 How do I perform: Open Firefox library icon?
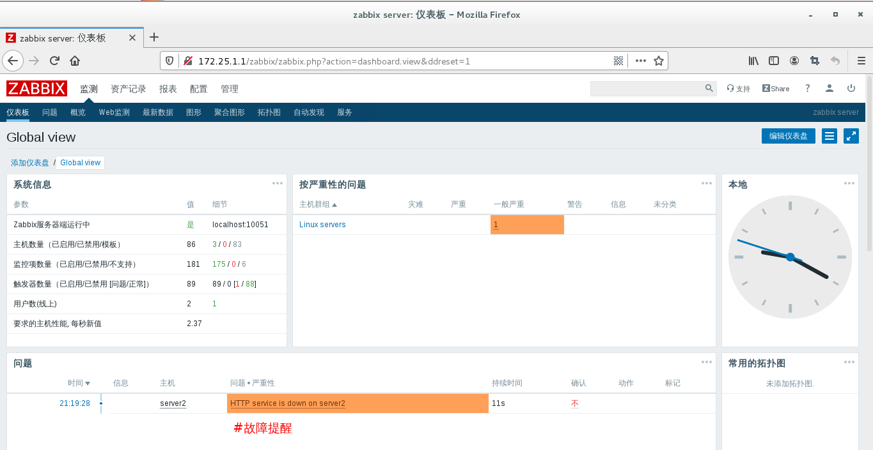[x=753, y=61]
